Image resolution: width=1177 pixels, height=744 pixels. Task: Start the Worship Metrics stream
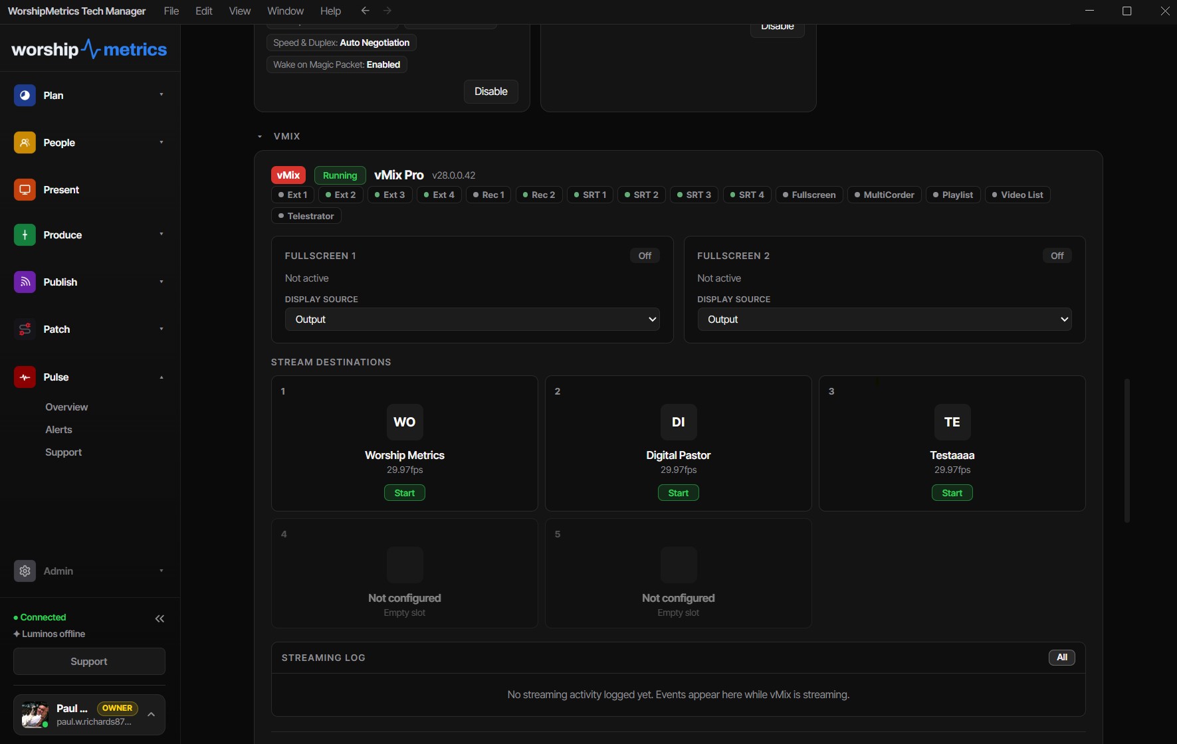405,493
